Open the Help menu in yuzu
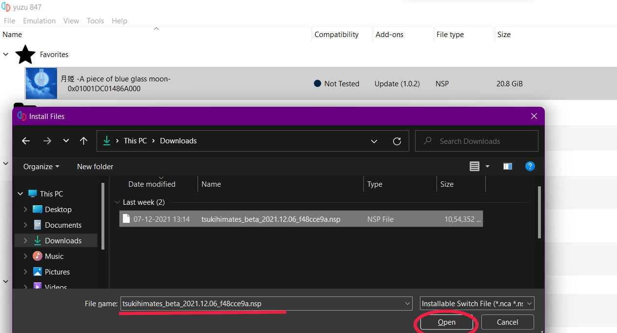Viewport: 617px width, 333px height. [x=119, y=21]
